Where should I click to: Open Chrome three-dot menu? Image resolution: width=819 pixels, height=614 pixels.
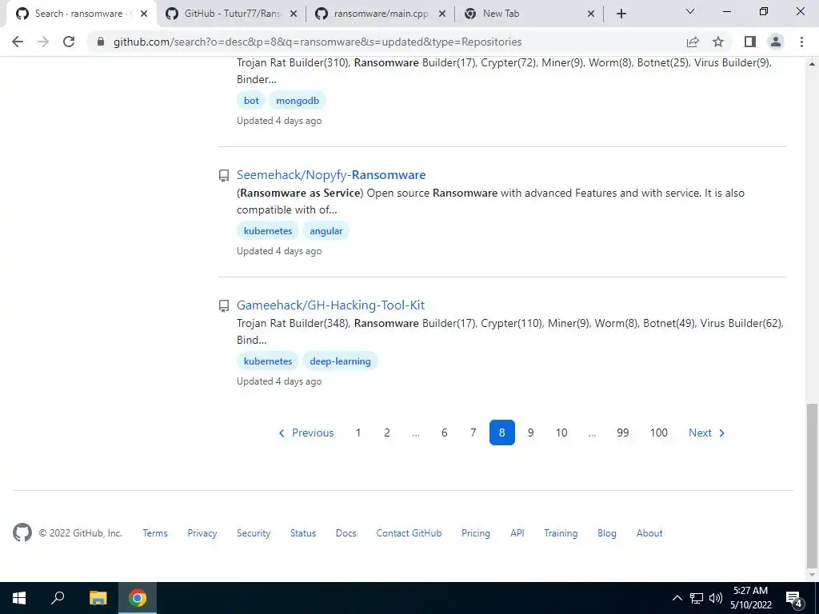[801, 42]
